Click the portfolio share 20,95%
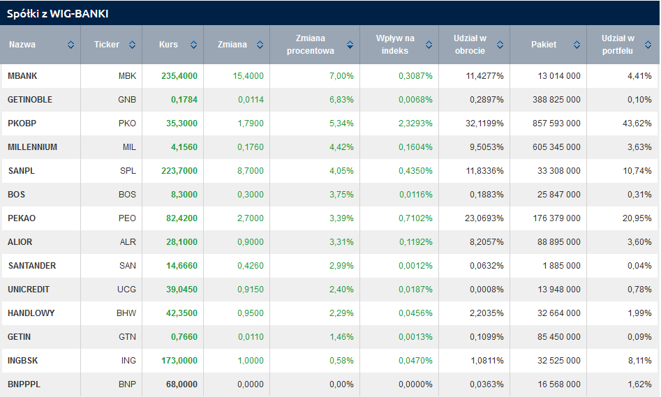Image resolution: width=661 pixels, height=397 pixels. (x=637, y=218)
